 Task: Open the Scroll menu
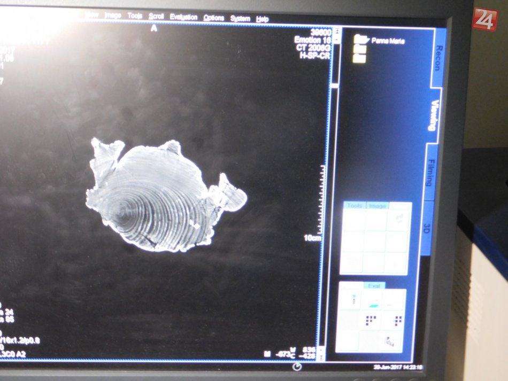point(156,16)
